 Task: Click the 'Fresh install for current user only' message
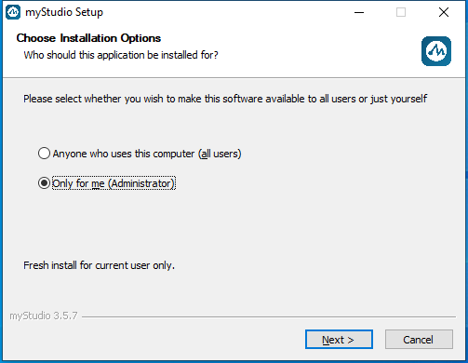99,265
